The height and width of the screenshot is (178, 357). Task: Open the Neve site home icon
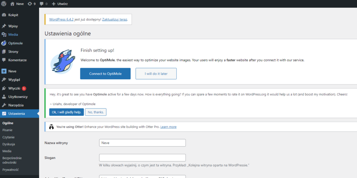13,3
